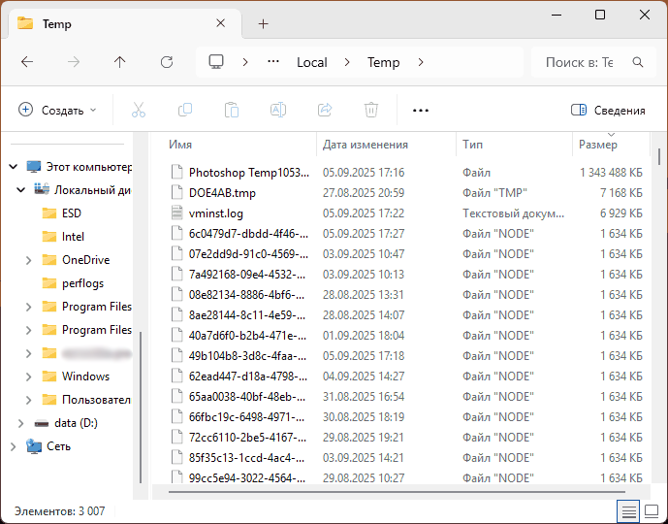Click the Delete trash bin icon
The image size is (668, 524).
tap(371, 111)
